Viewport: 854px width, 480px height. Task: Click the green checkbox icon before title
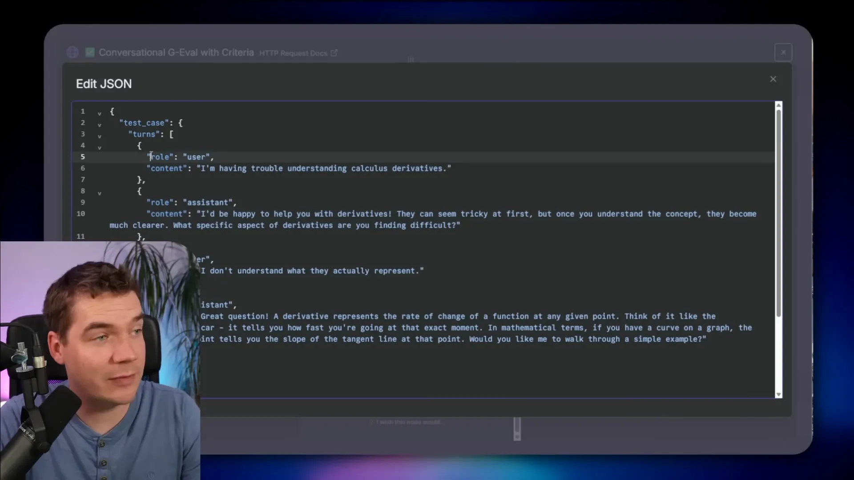pyautogui.click(x=90, y=52)
